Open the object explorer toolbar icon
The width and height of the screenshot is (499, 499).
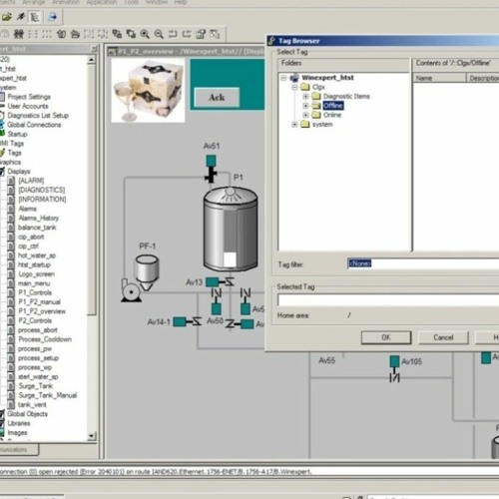point(215,34)
